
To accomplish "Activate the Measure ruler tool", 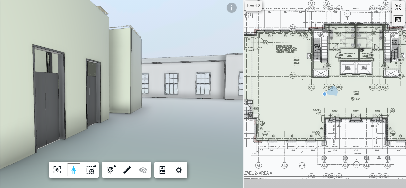I will point(127,170).
